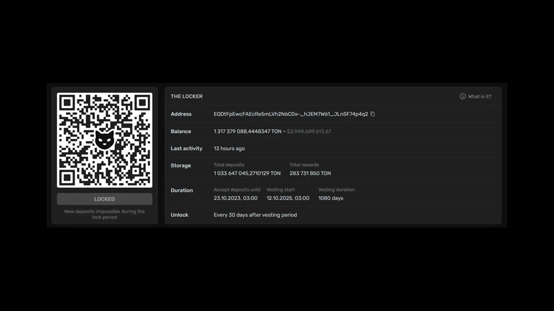Image resolution: width=554 pixels, height=311 pixels.
Task: Select the QR code image
Action: 105,140
